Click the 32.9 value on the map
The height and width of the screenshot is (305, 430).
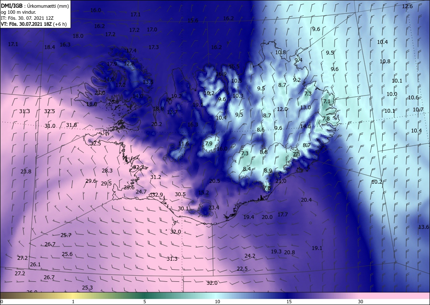click(157, 195)
